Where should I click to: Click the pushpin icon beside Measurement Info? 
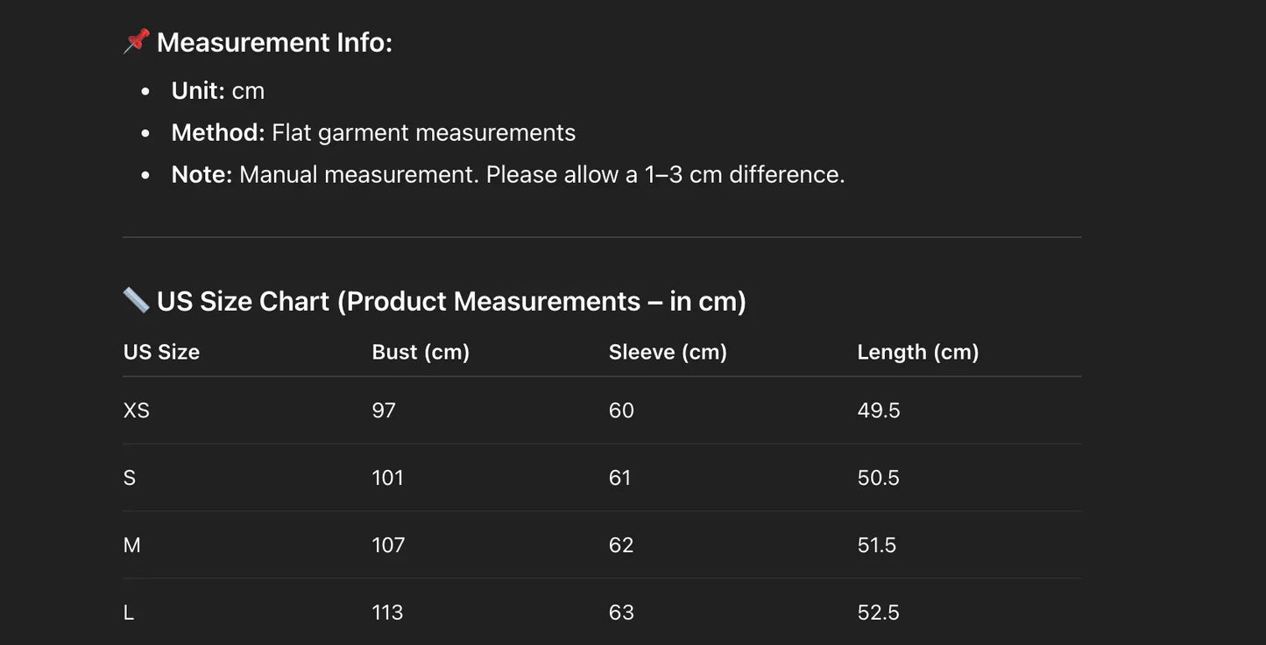click(x=137, y=41)
